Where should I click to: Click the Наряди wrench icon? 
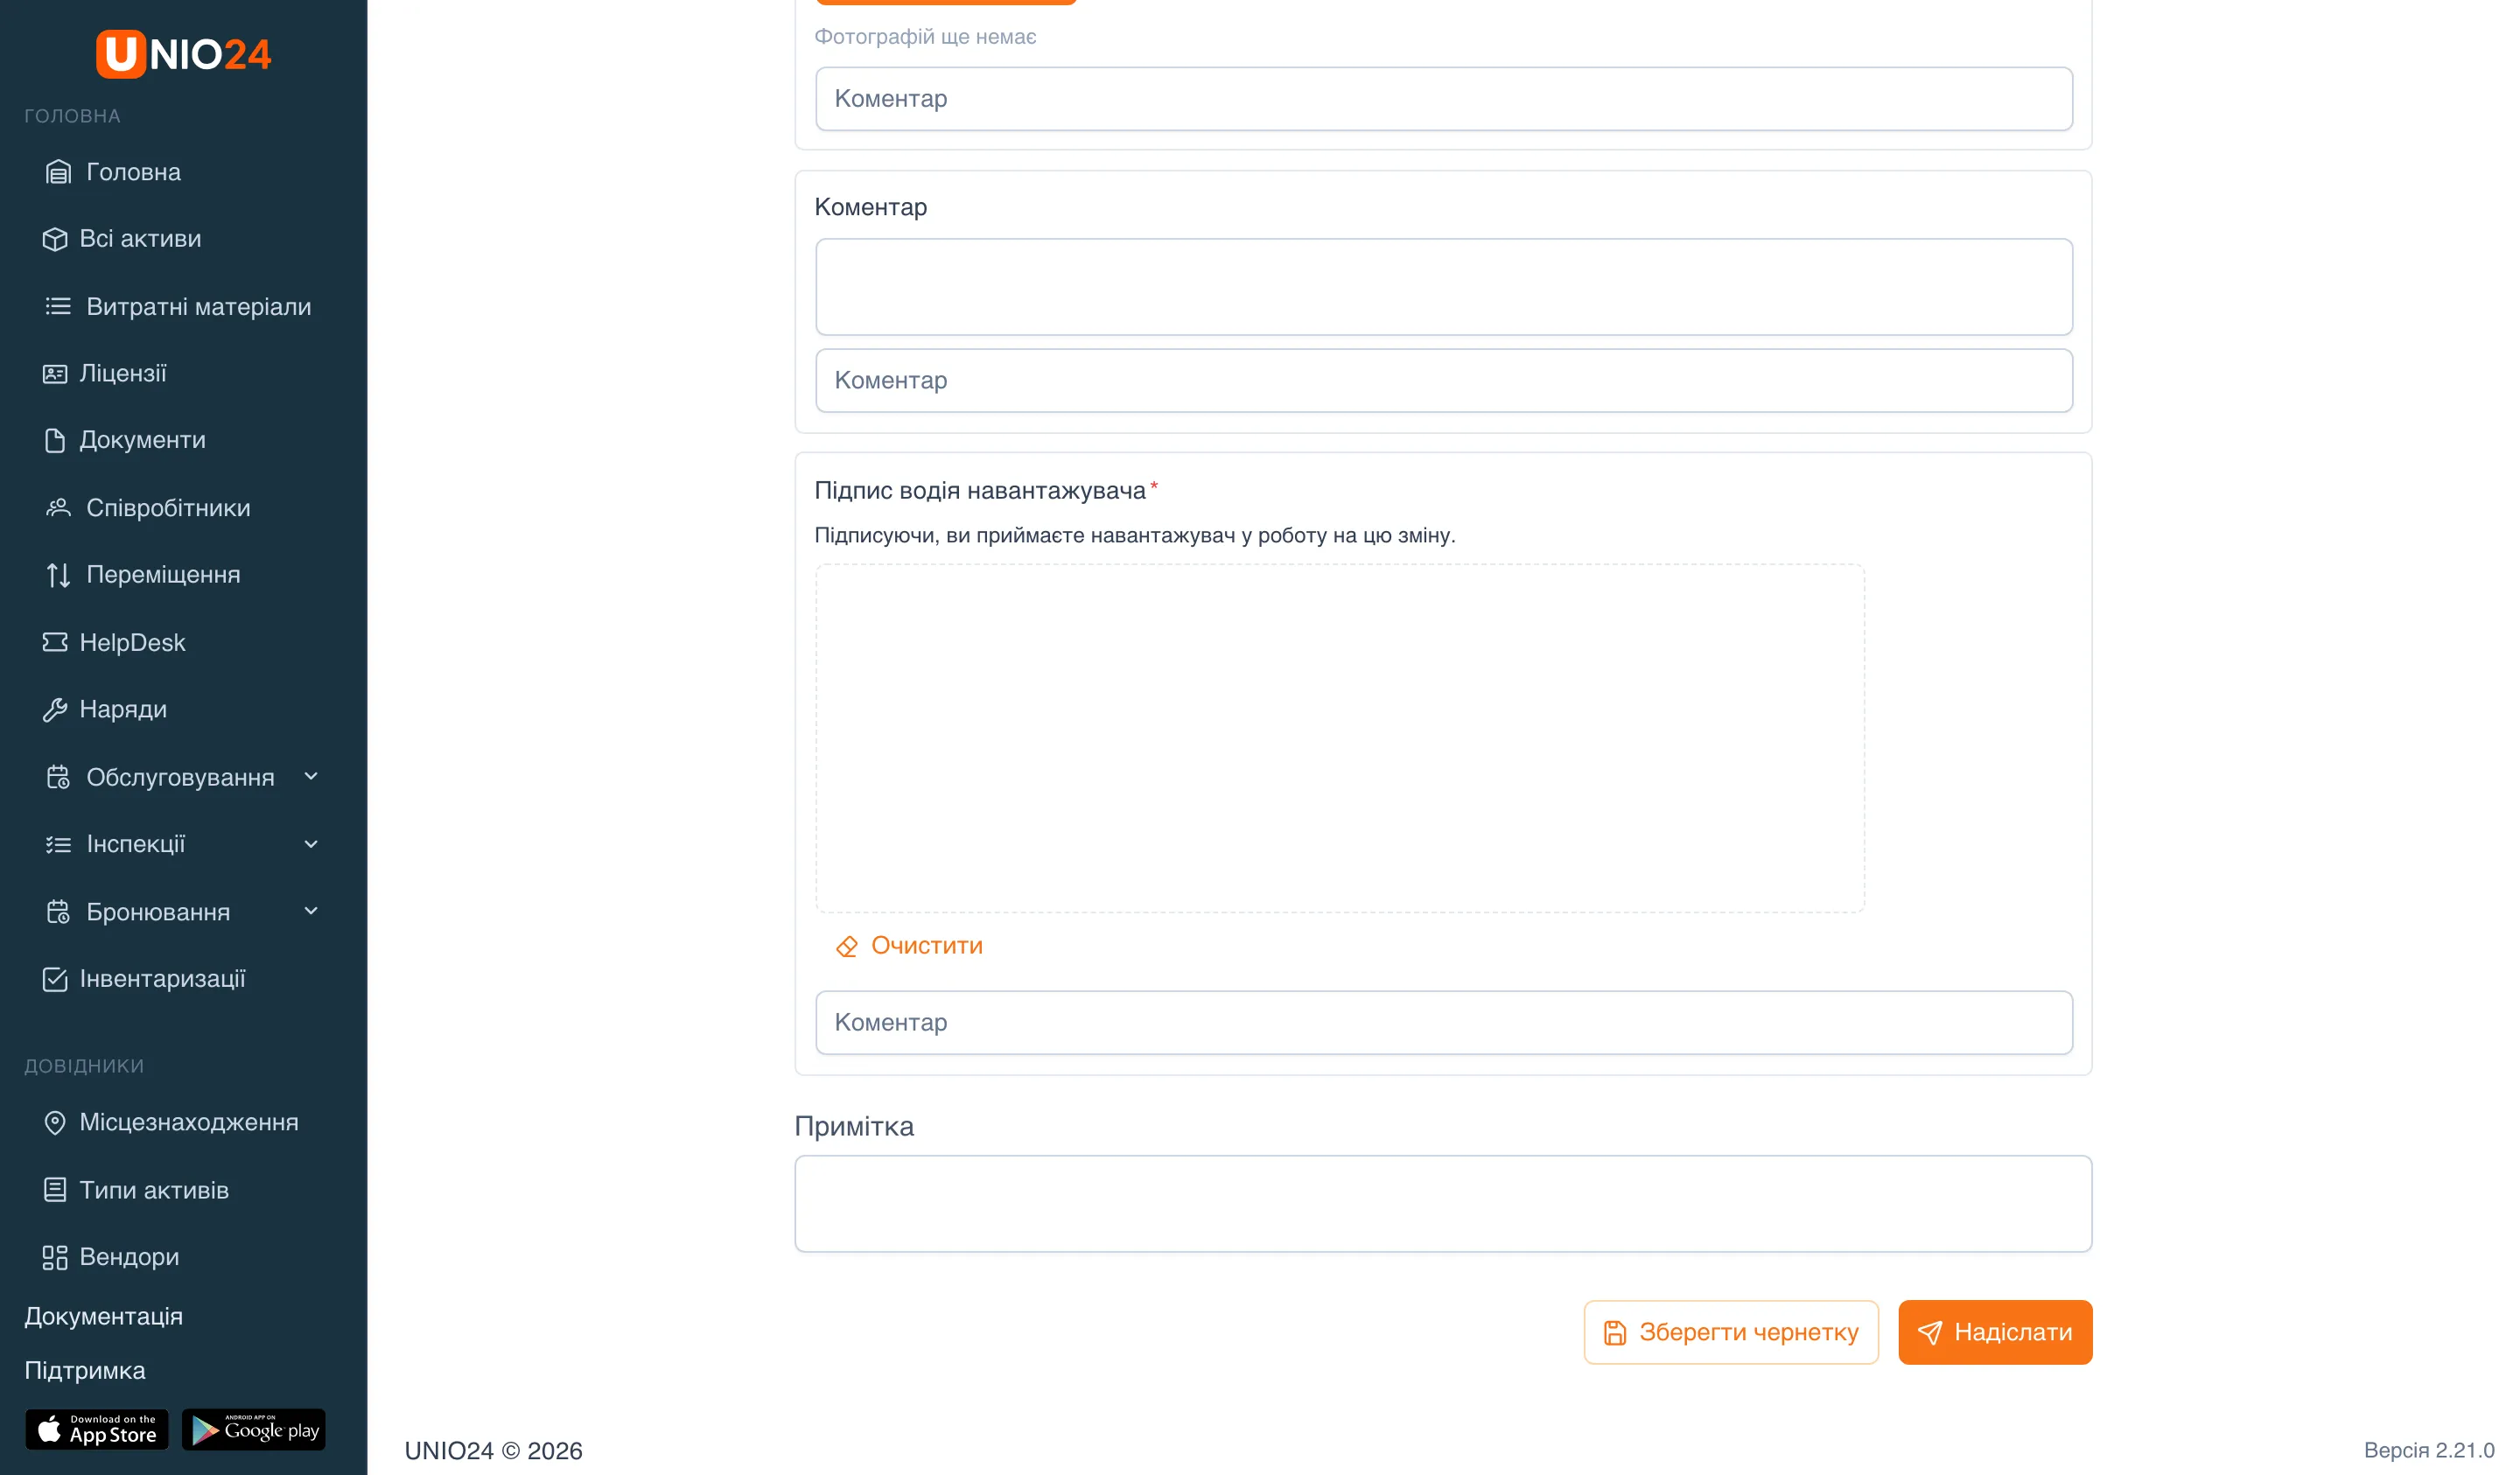55,710
